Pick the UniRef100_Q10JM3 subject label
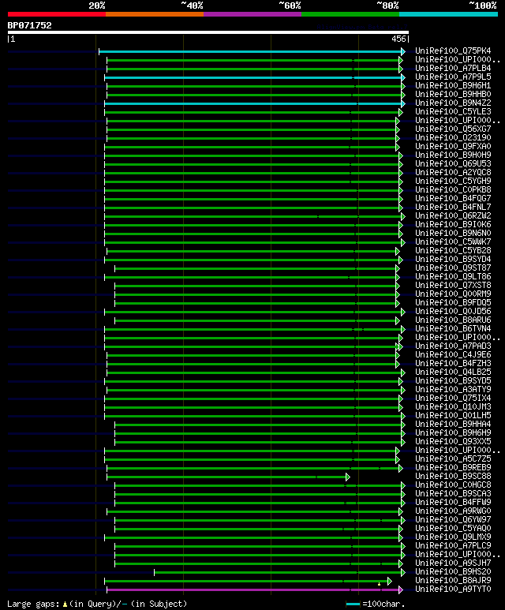This screenshot has width=505, height=610. [x=453, y=407]
